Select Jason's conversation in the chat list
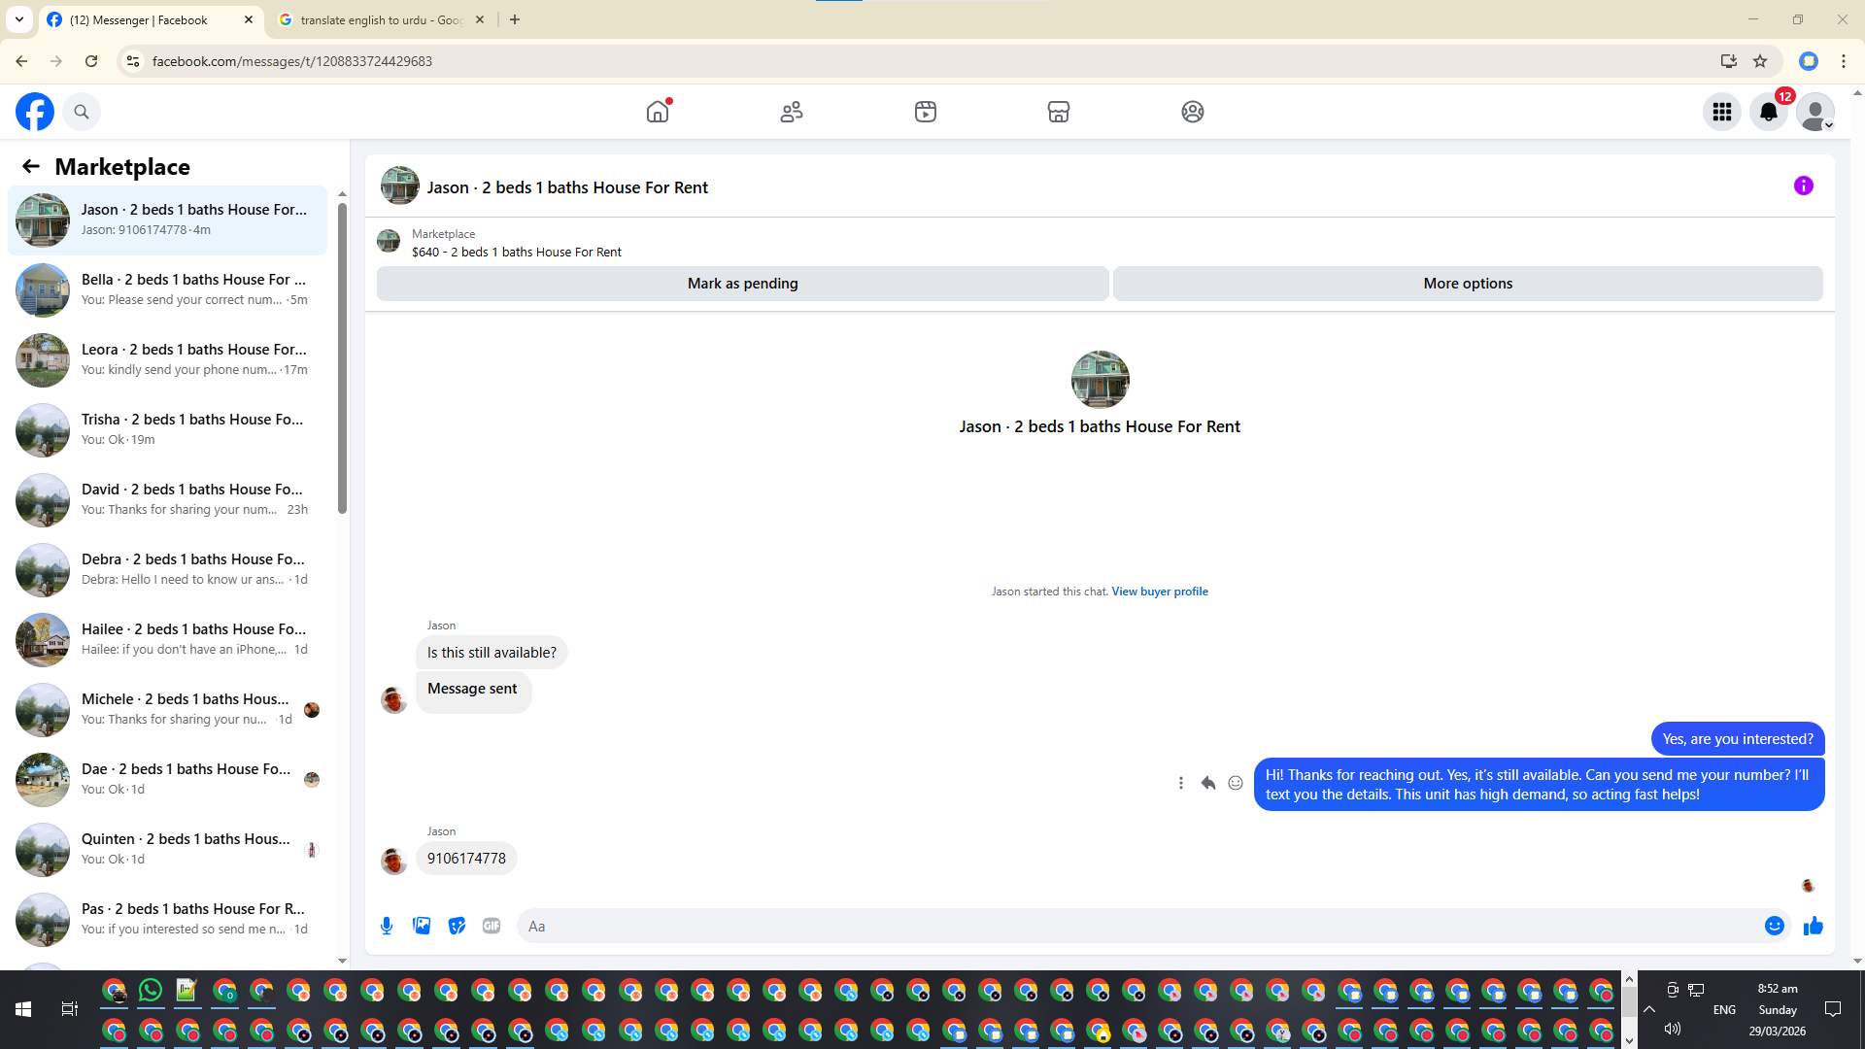The width and height of the screenshot is (1865, 1049). click(168, 220)
